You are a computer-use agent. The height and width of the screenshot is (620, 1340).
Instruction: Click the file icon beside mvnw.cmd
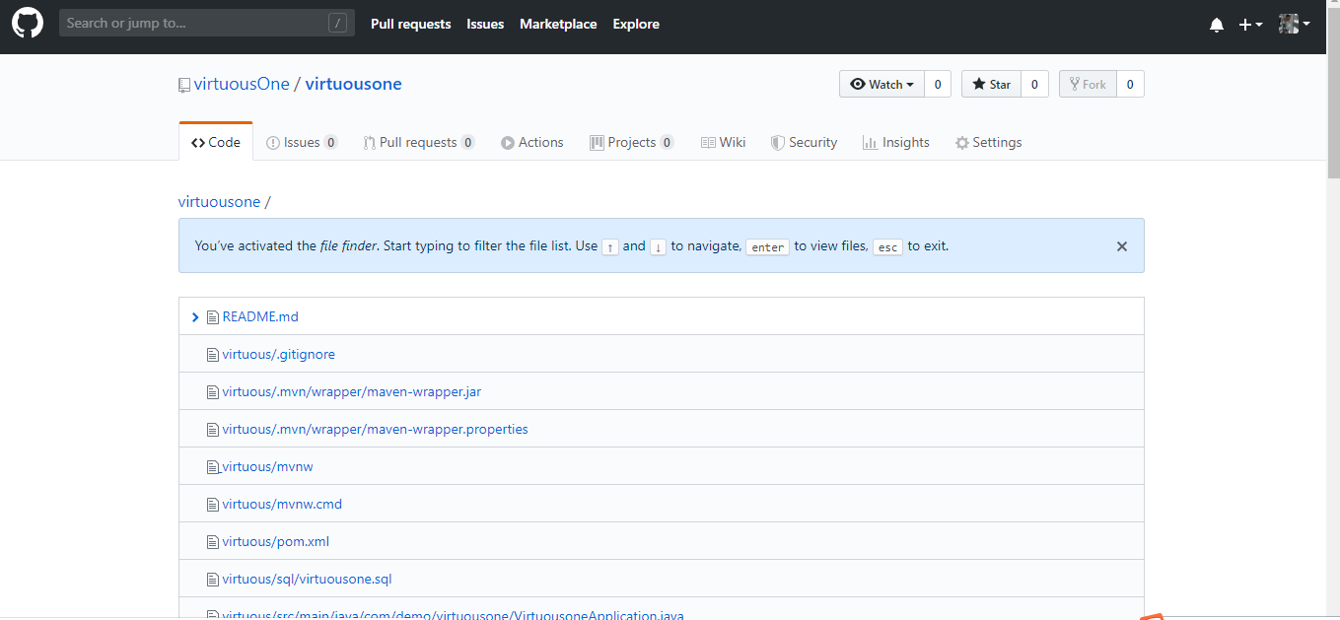(x=212, y=505)
